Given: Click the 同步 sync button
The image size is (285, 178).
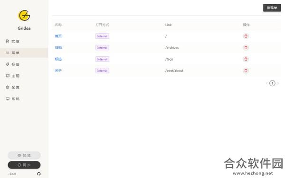Looking at the screenshot, I should pyautogui.click(x=24, y=165).
